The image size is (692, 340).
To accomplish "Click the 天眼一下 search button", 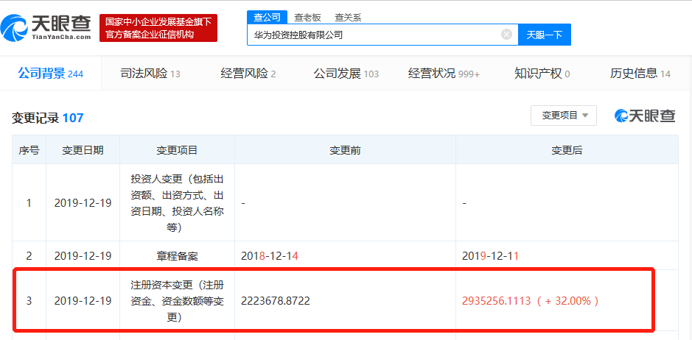I will click(544, 35).
